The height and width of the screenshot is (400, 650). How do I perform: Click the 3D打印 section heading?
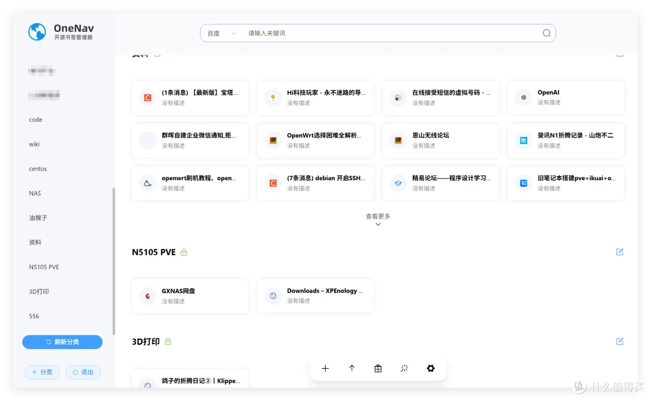146,342
